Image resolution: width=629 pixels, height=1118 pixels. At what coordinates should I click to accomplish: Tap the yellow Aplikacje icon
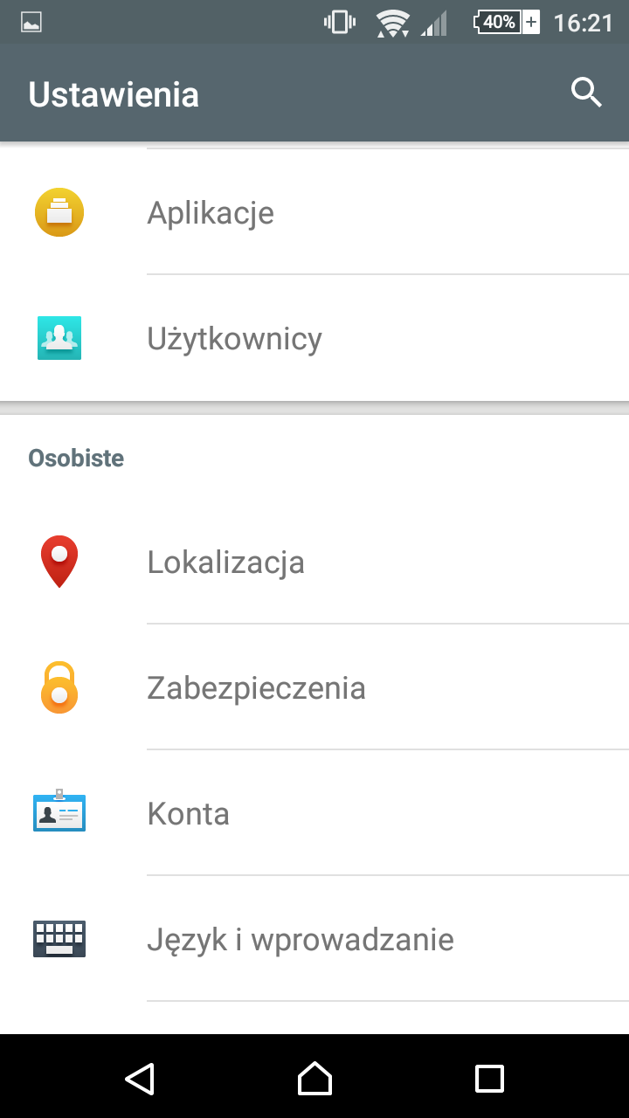pyautogui.click(x=59, y=213)
